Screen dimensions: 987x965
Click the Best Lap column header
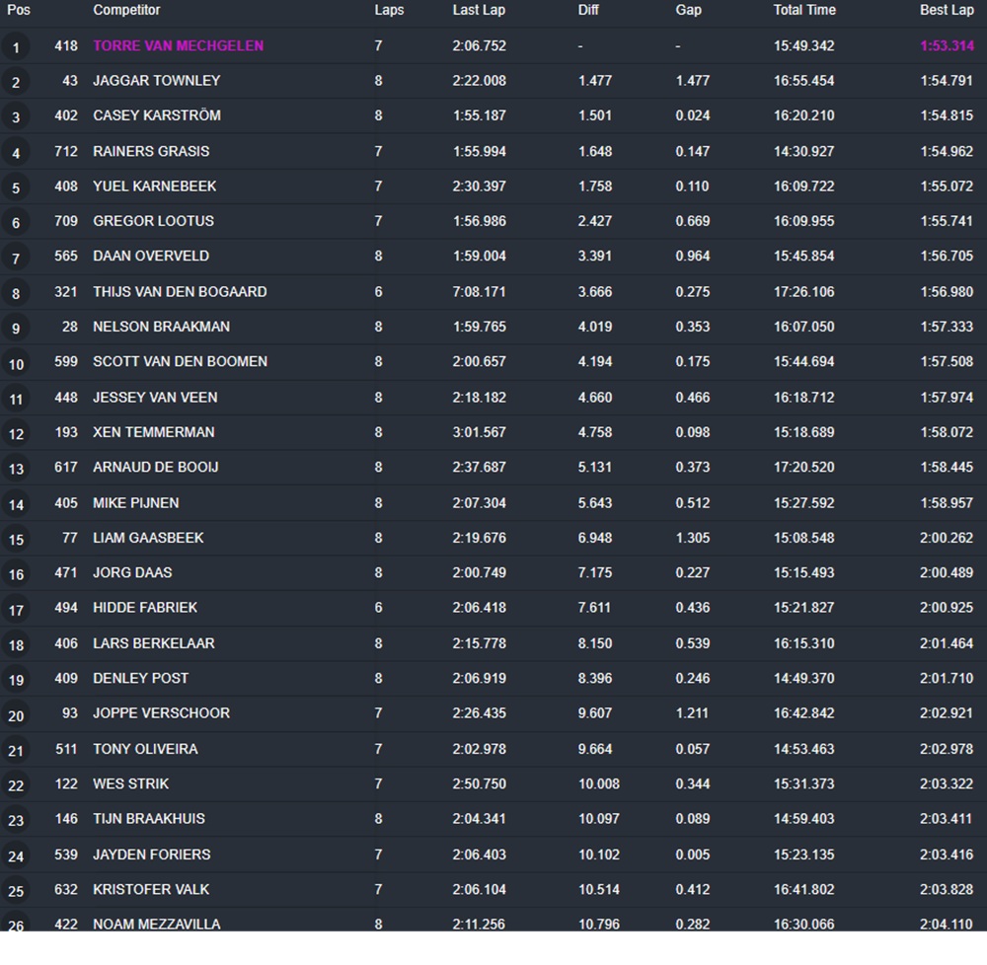pyautogui.click(x=947, y=10)
